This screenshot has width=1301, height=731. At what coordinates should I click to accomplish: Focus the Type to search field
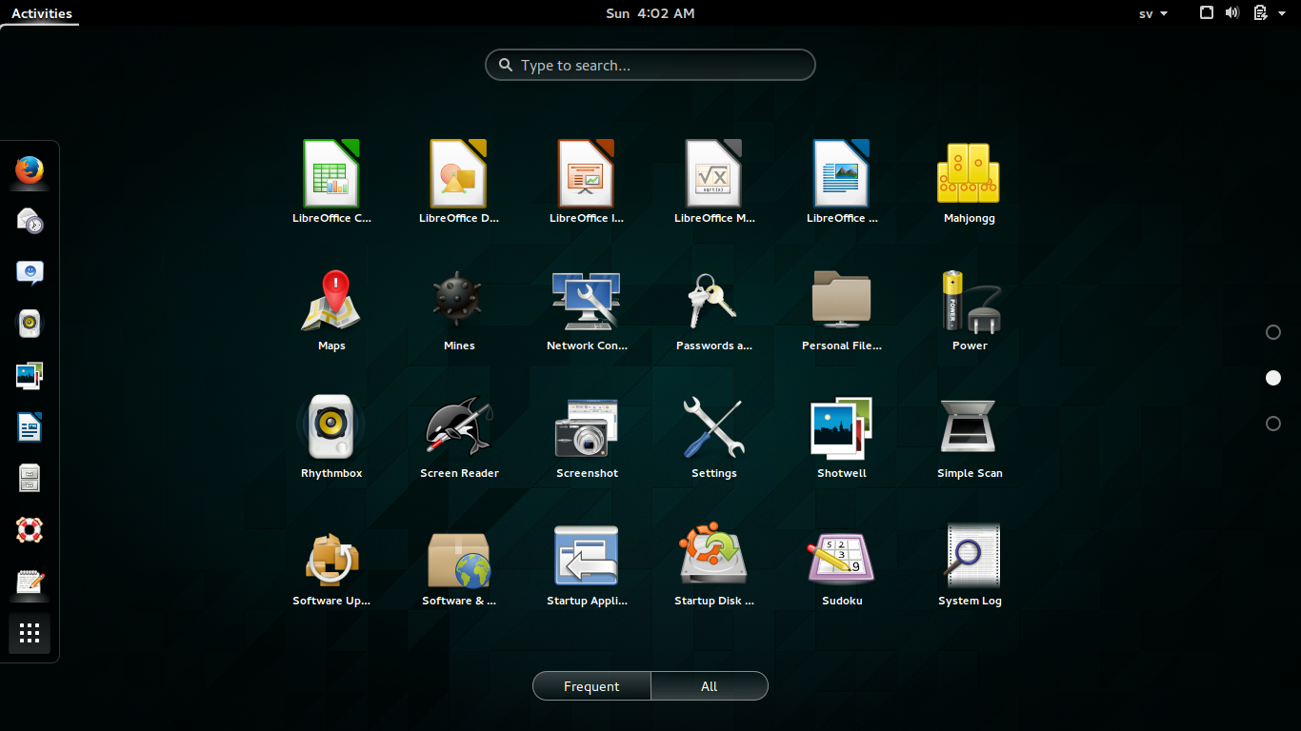coord(650,65)
